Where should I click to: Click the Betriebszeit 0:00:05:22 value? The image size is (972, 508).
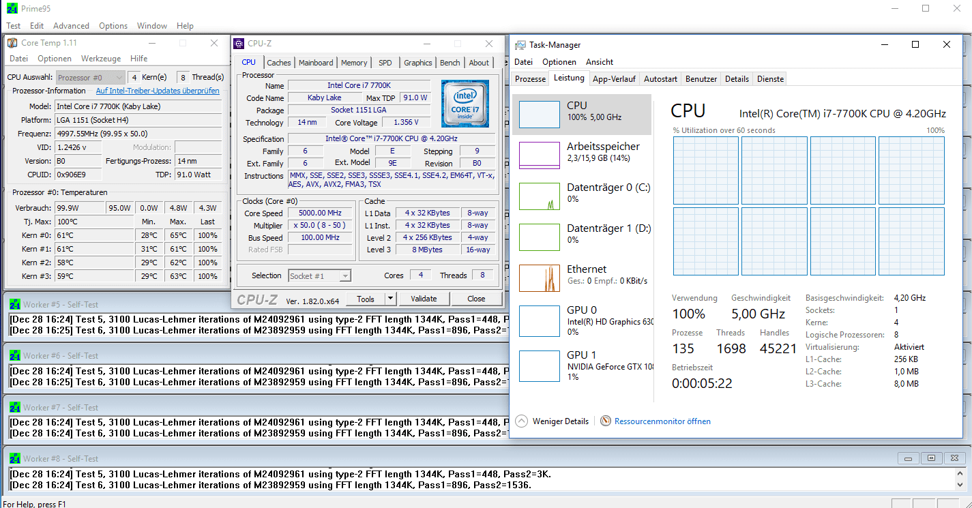tap(702, 383)
